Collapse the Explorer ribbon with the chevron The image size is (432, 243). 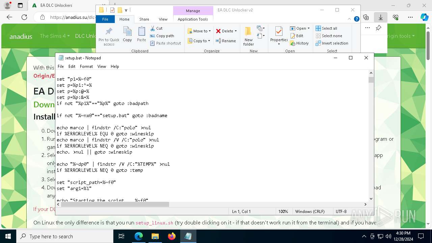pos(349,19)
